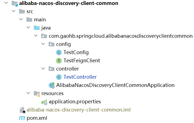The height and width of the screenshot is (123, 194).
Task: Collapse the main folder chevron
Action: click(x=21, y=19)
